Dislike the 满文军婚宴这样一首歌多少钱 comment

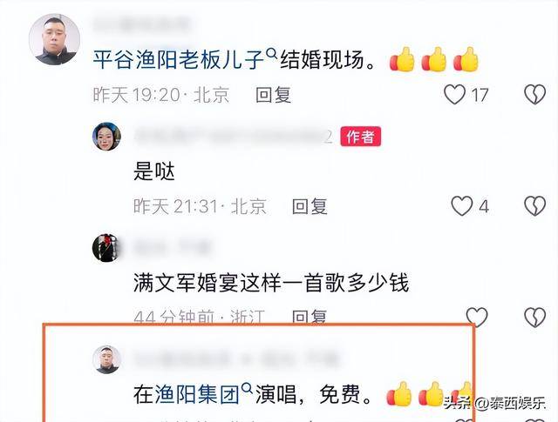tap(534, 318)
